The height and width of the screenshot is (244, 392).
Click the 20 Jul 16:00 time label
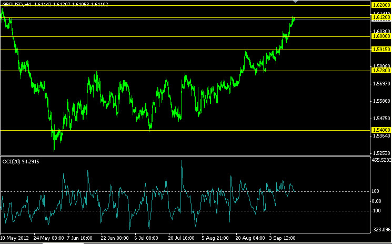click(x=181, y=238)
